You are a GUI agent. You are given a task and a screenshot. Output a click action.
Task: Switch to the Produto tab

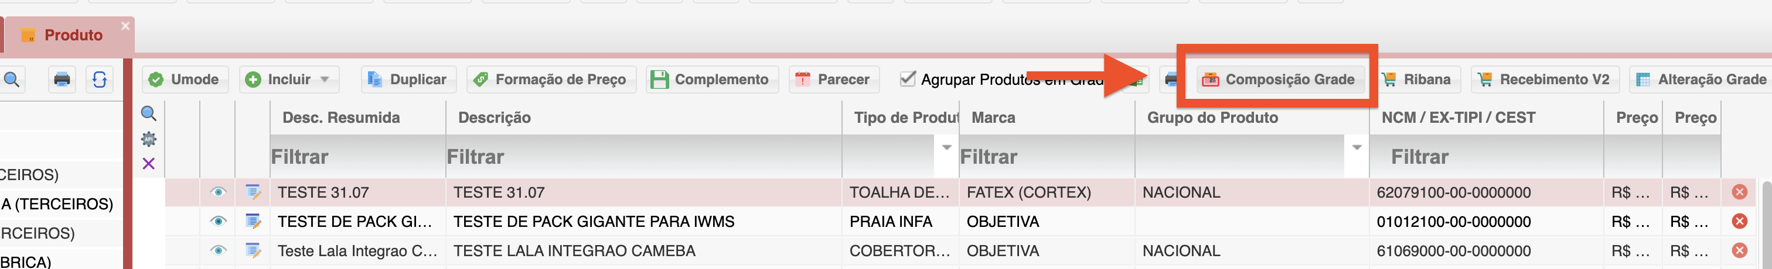pos(73,35)
